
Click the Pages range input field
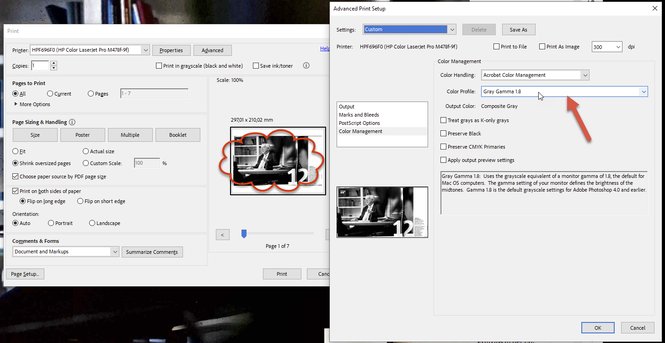(154, 93)
